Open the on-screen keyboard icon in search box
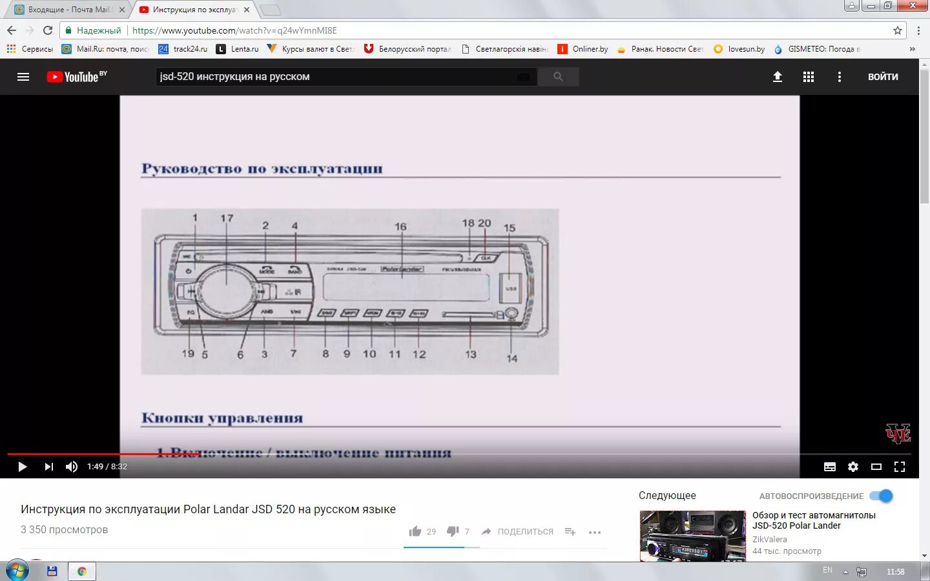This screenshot has height=581, width=930. click(523, 77)
